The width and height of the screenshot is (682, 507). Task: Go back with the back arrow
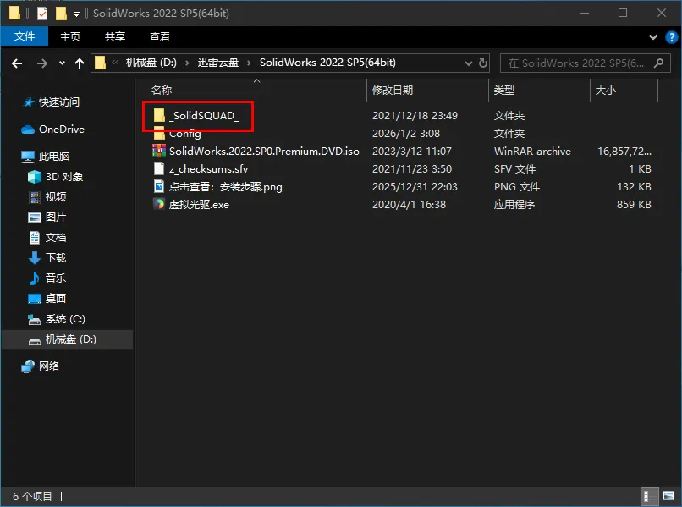click(x=17, y=63)
